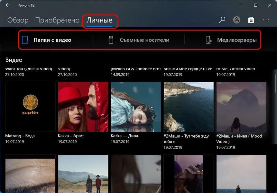
Task: Open the thumbnail of person wearing a hat
Action: pyautogui.click(x=189, y=174)
